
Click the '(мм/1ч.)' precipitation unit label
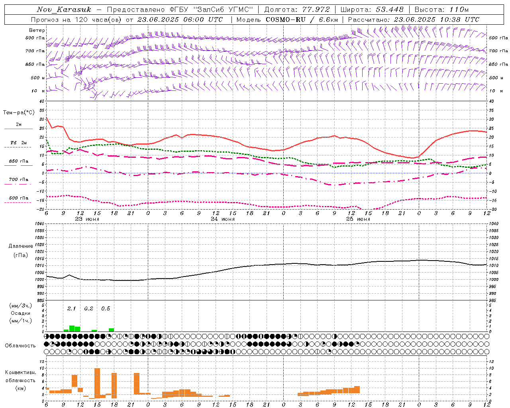pos(21,321)
